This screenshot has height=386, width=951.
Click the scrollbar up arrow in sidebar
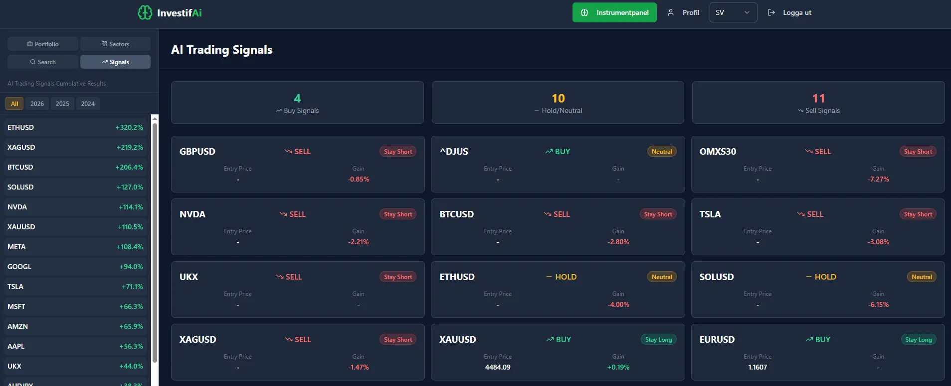click(155, 118)
